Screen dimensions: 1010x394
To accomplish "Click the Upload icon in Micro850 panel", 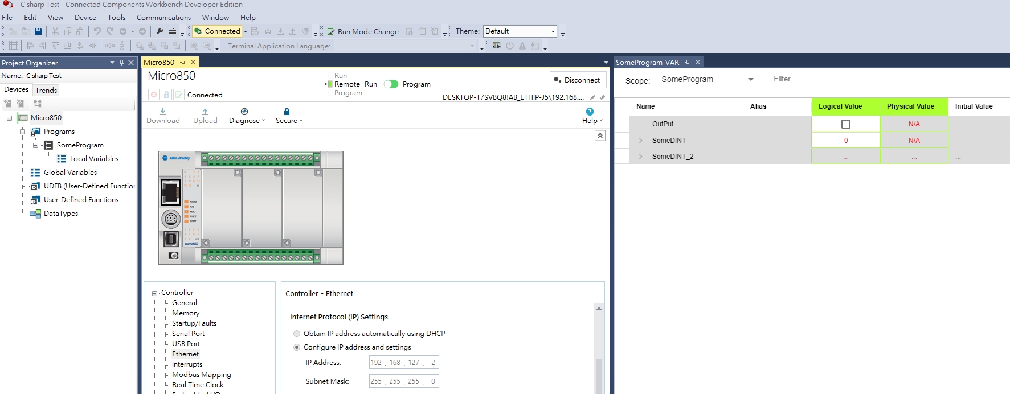I will click(205, 116).
